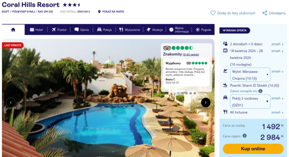Click info icon next to Cena razem
Viewport: 289px width, 157px height.
coord(245,136)
